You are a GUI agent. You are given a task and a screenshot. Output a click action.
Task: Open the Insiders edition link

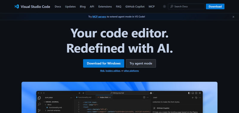coord(113,71)
